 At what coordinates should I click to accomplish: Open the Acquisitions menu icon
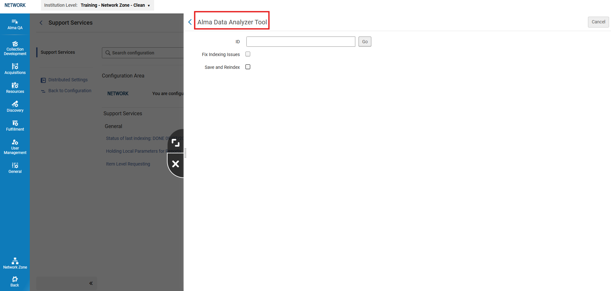(15, 68)
